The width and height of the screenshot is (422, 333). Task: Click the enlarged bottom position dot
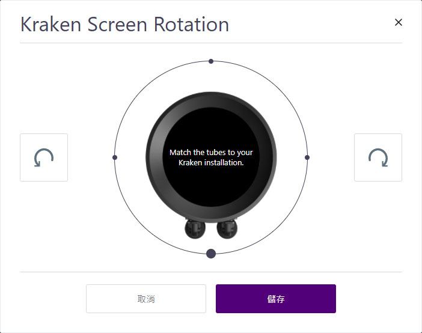(211, 254)
